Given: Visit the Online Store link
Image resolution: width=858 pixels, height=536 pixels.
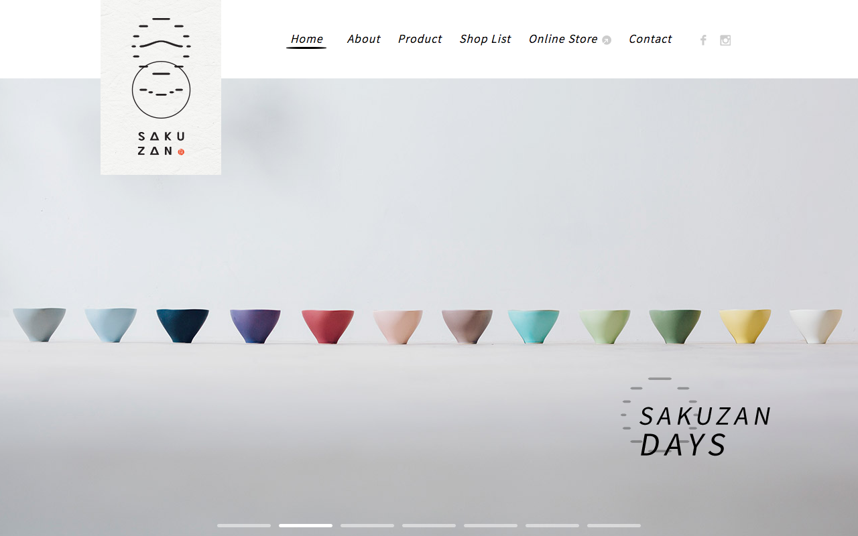Looking at the screenshot, I should coord(563,39).
